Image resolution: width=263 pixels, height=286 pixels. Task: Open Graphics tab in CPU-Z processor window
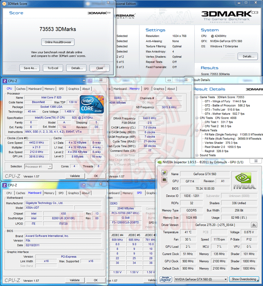pos(74,89)
